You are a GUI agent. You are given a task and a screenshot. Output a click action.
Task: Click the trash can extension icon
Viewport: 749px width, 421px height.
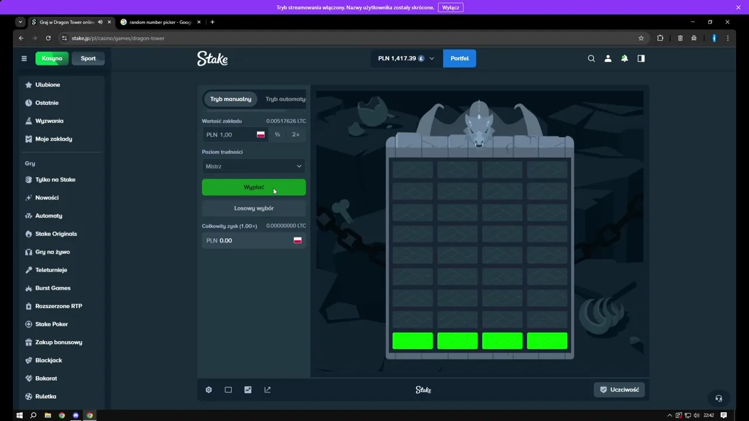[x=680, y=38]
